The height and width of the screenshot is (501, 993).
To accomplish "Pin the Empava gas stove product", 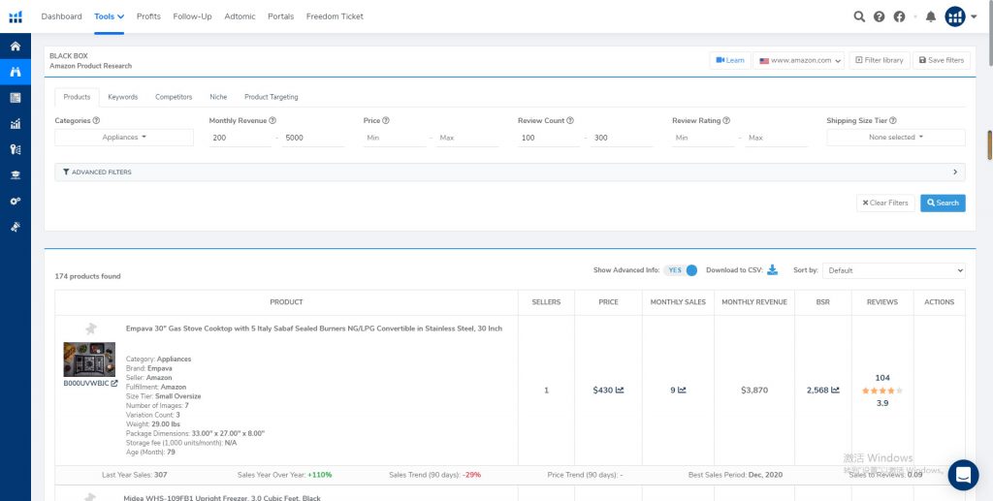I will tap(91, 329).
